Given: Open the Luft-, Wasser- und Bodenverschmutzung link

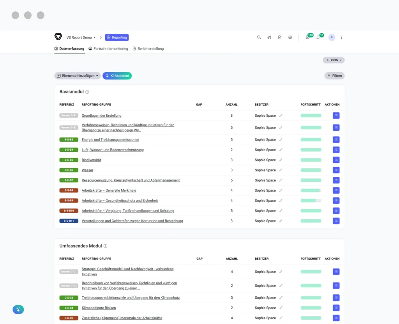Looking at the screenshot, I should [113, 150].
